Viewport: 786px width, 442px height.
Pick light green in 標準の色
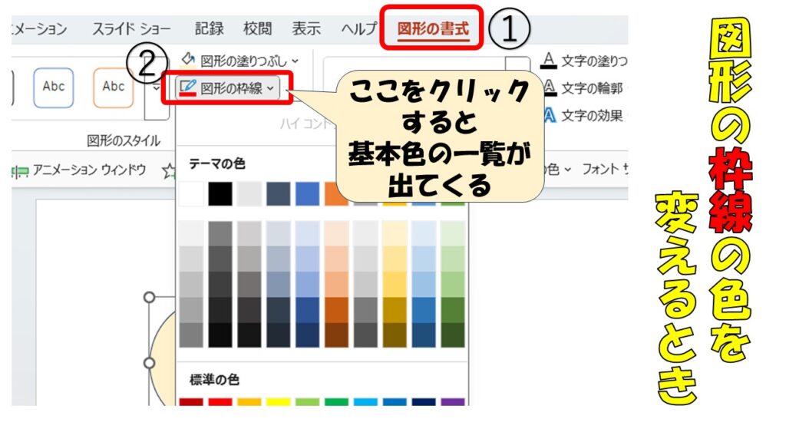pos(308,402)
